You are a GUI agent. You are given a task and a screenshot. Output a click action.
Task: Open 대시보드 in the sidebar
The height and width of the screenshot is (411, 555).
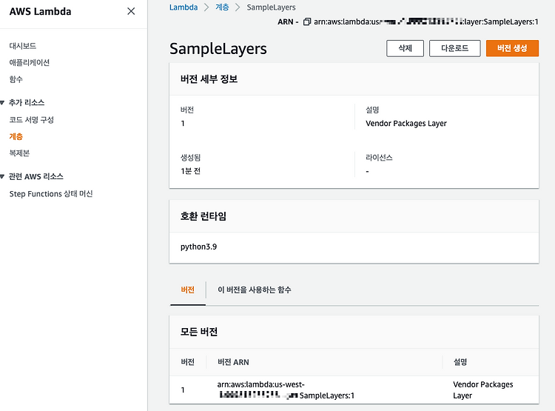tap(23, 46)
